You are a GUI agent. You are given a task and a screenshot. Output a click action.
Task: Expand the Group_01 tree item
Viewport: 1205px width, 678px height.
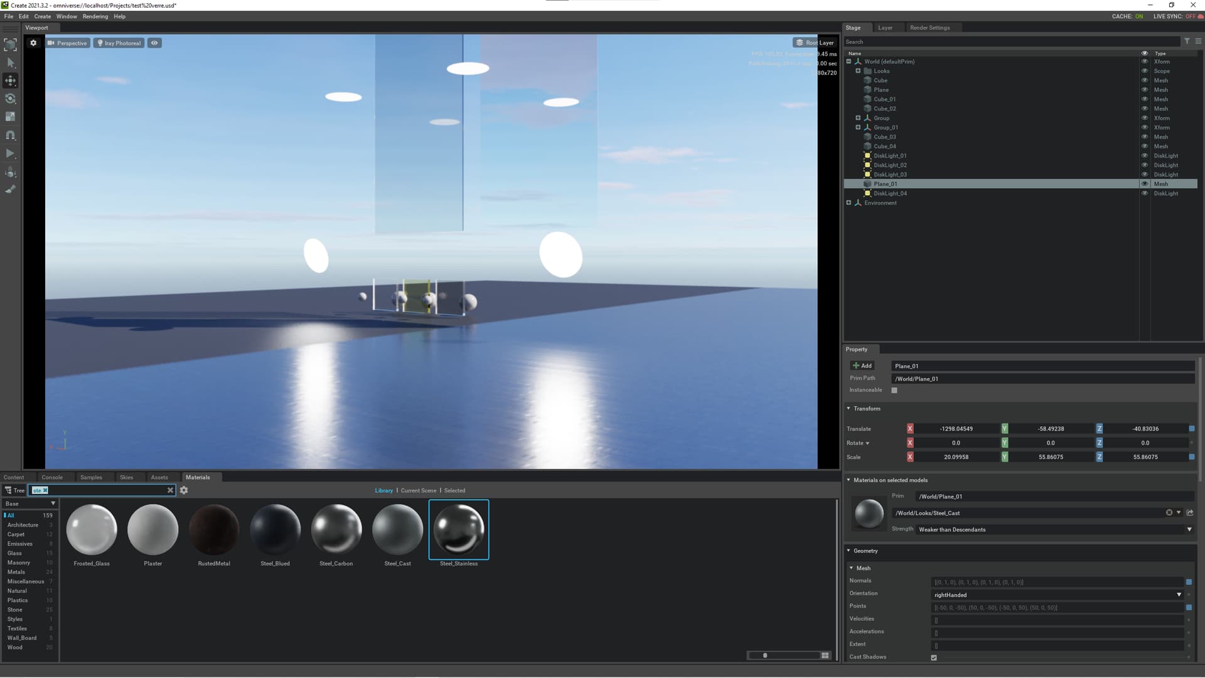tap(858, 127)
